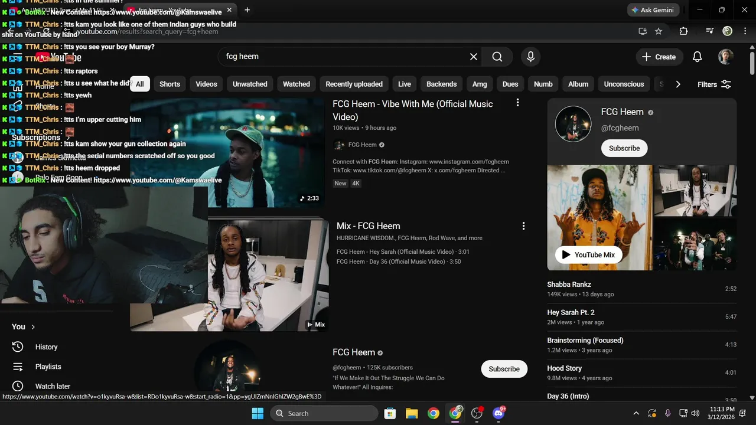This screenshot has width=756, height=425.
Task: Select the All filter chip
Action: [140, 84]
